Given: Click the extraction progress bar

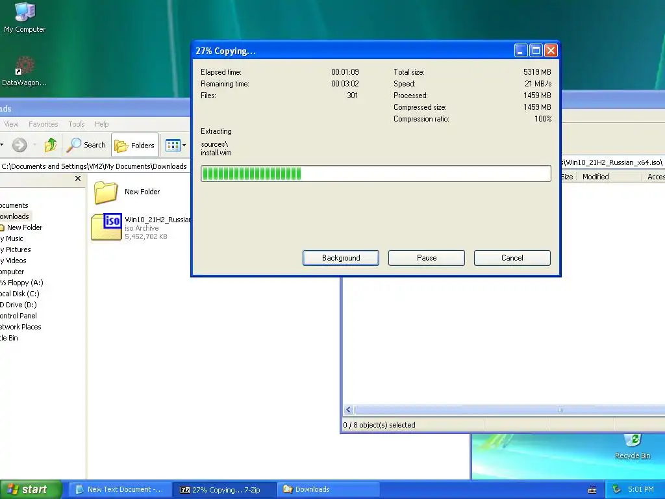Looking at the screenshot, I should click(376, 173).
